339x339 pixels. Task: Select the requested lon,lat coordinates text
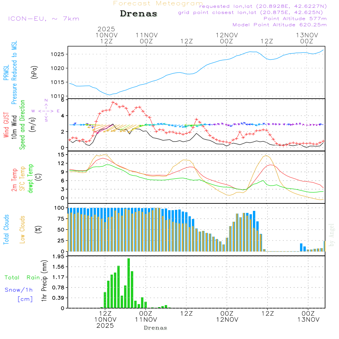coord(263,6)
